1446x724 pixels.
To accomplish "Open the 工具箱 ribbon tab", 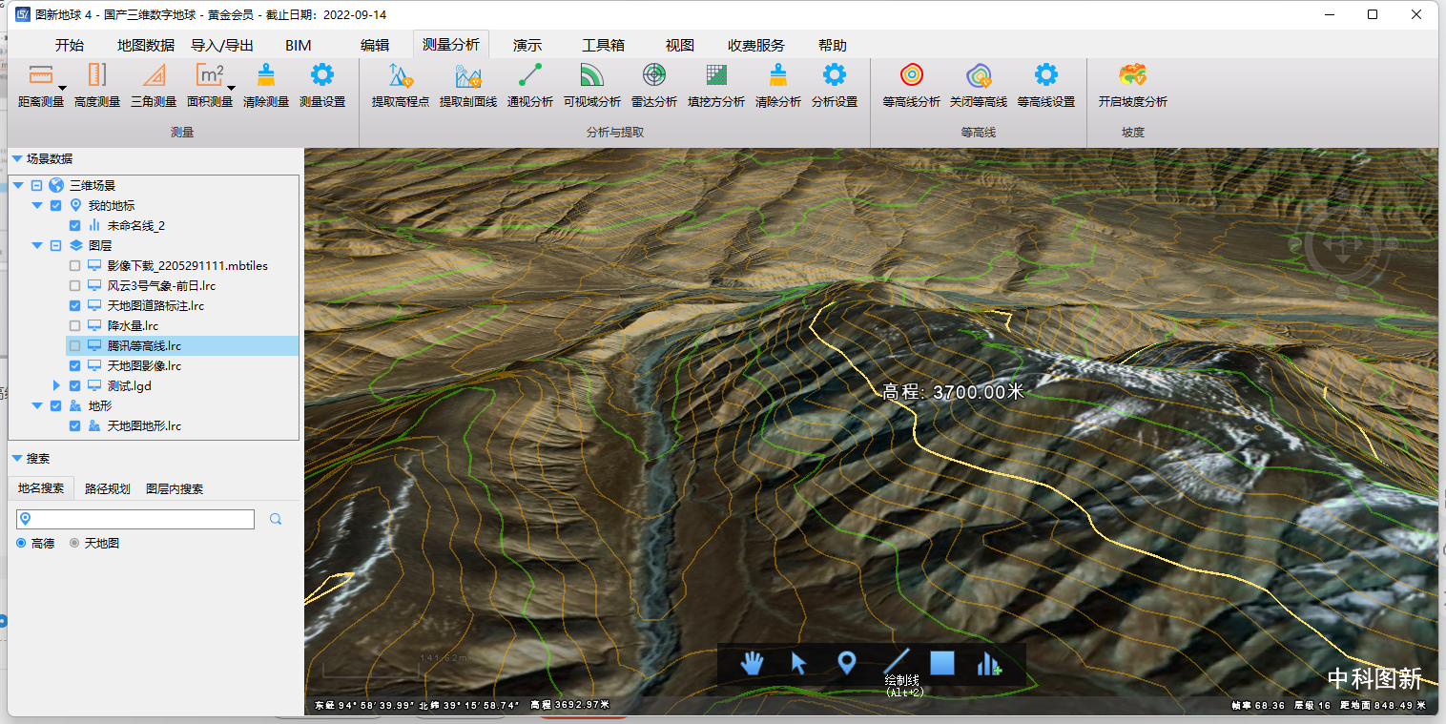I will pyautogui.click(x=603, y=45).
